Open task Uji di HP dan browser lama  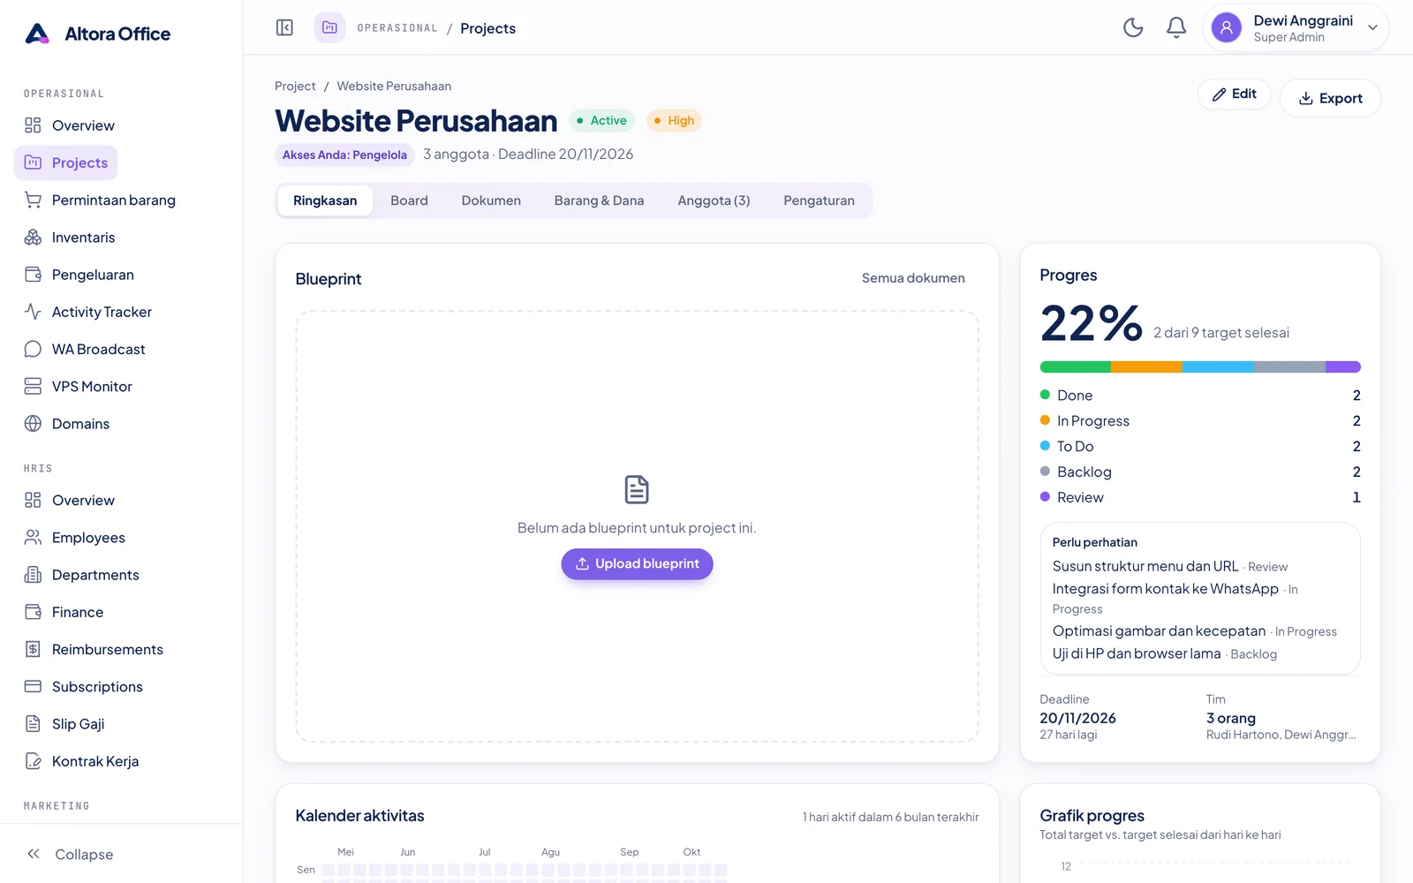pos(1137,653)
